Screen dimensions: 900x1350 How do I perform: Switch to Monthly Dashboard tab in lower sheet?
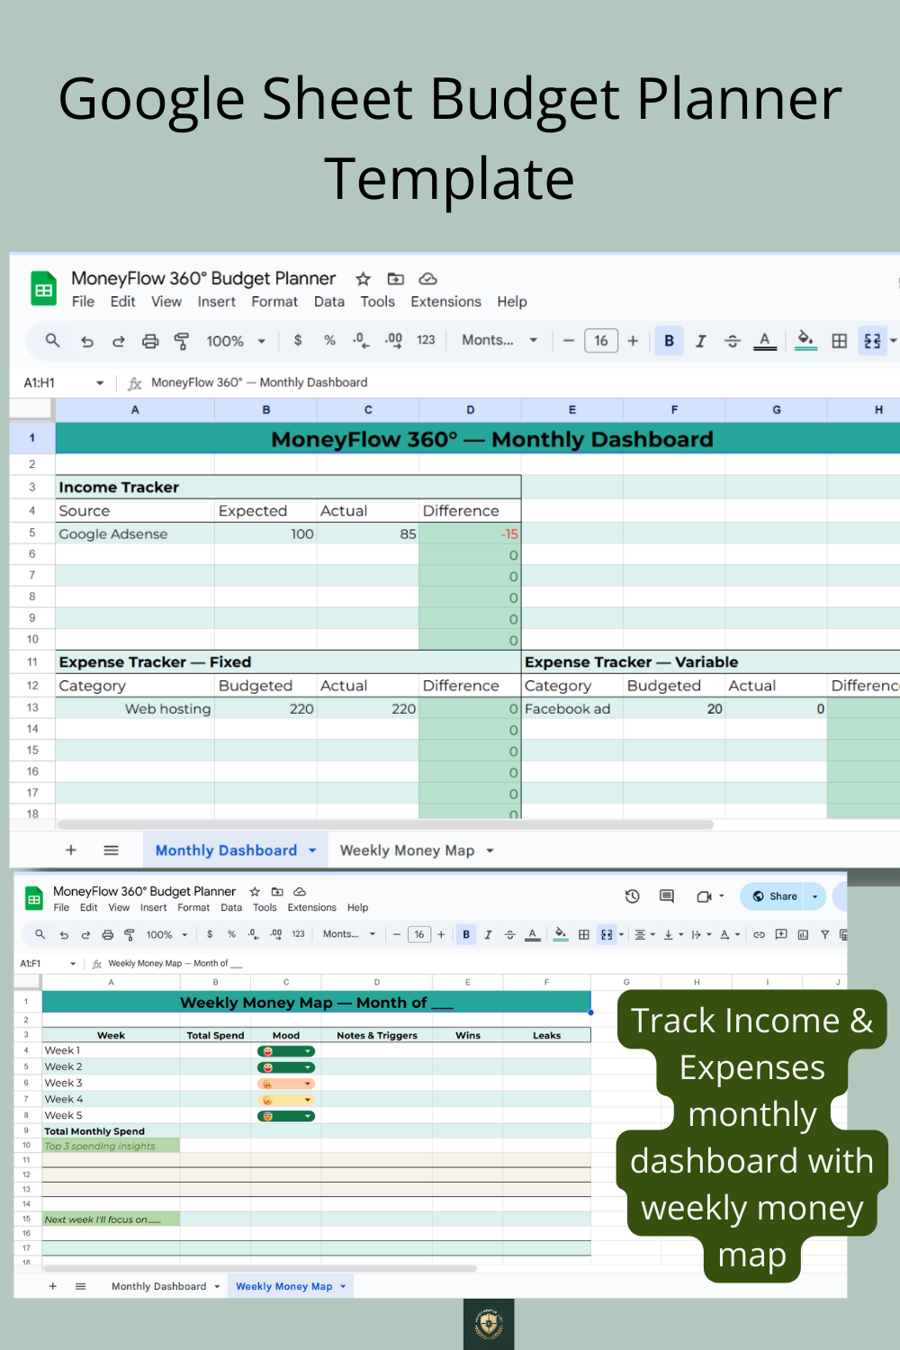point(158,1286)
